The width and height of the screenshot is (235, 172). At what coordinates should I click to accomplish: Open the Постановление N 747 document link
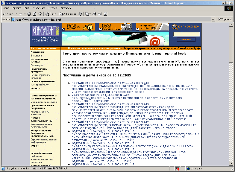[x=110, y=122]
